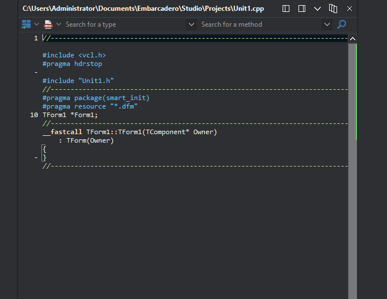Expand the Search for a method dropdown list
This screenshot has width=387, height=299.
coord(327,24)
